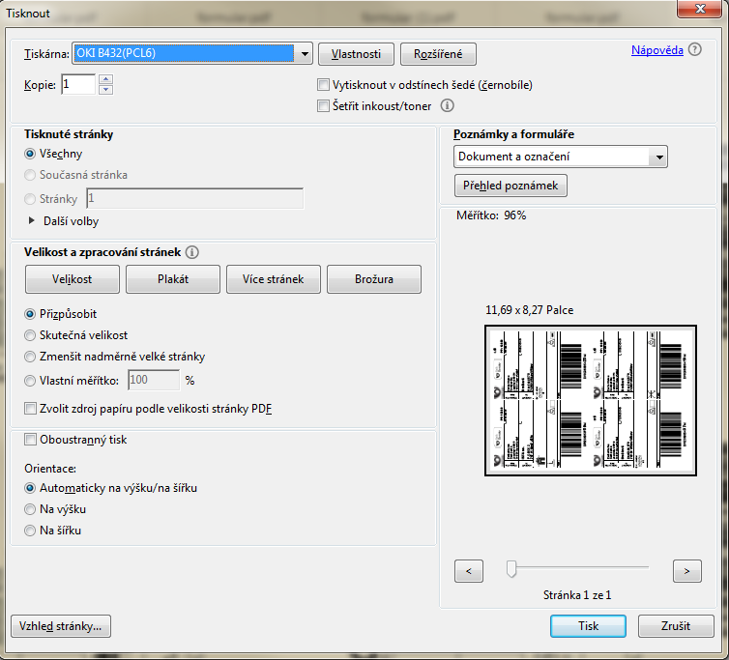Select the Skutečná velikost radio option

point(30,334)
